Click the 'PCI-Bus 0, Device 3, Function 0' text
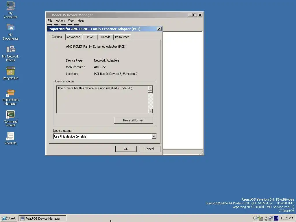This screenshot has width=296, height=222. pos(116,74)
